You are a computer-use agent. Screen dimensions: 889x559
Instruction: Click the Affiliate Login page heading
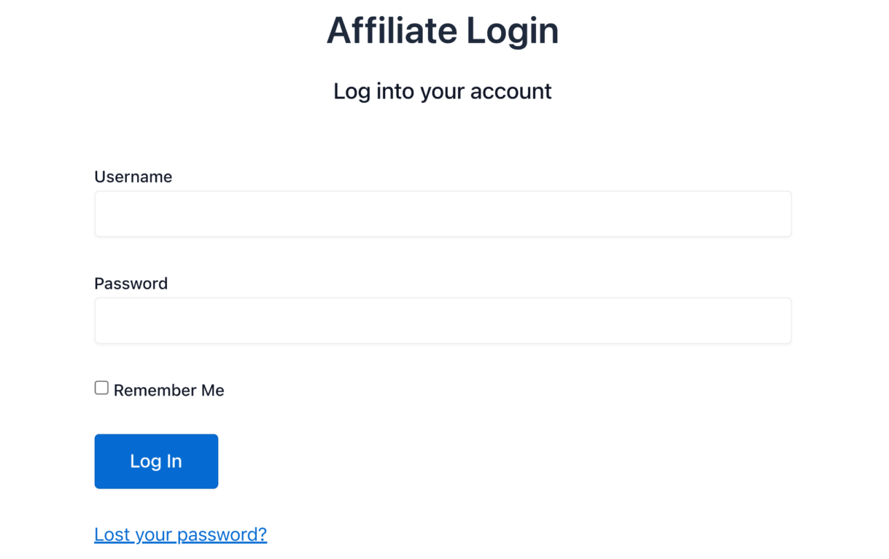(x=442, y=31)
